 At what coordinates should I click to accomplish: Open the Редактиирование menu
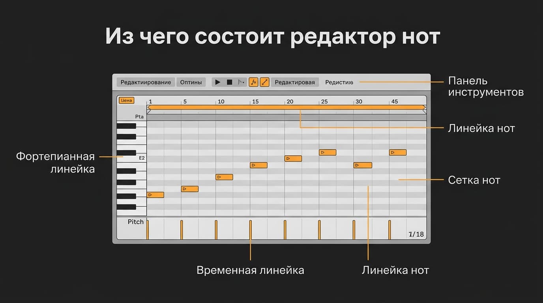pos(146,82)
